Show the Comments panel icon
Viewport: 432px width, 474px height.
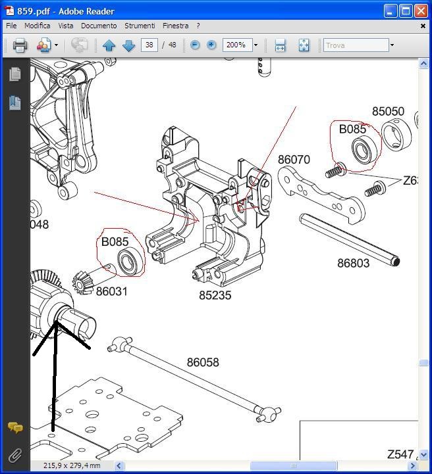(14, 428)
